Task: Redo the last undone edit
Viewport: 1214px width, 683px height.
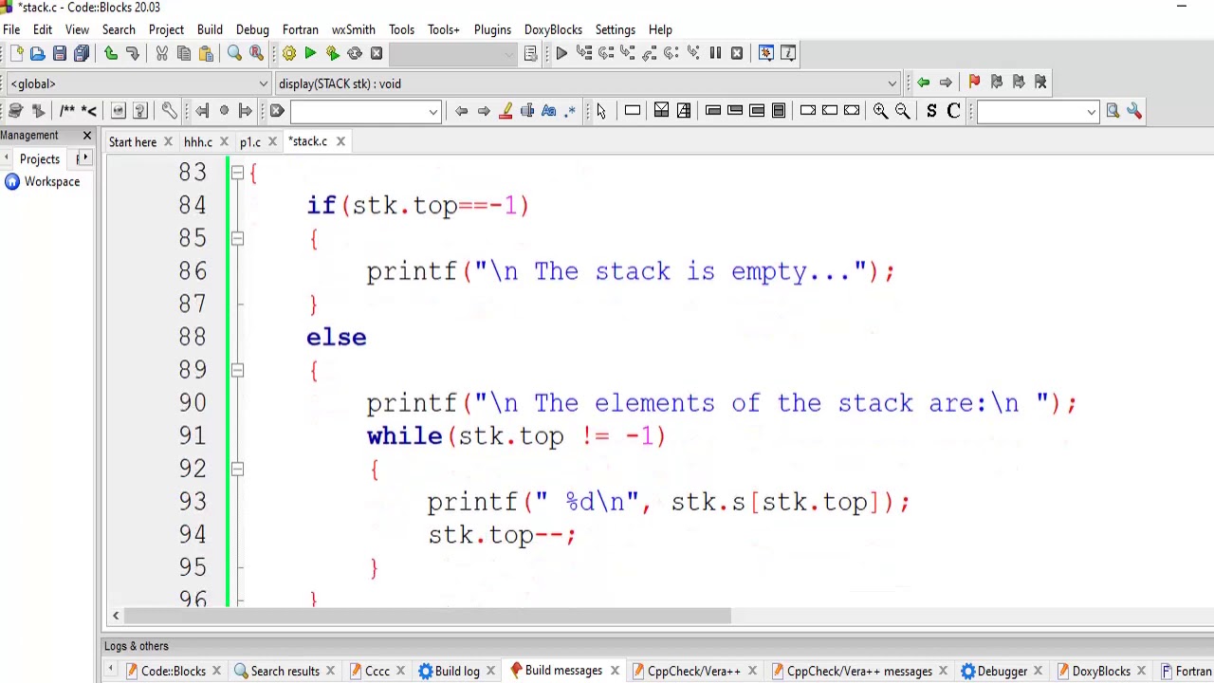Action: [x=132, y=53]
